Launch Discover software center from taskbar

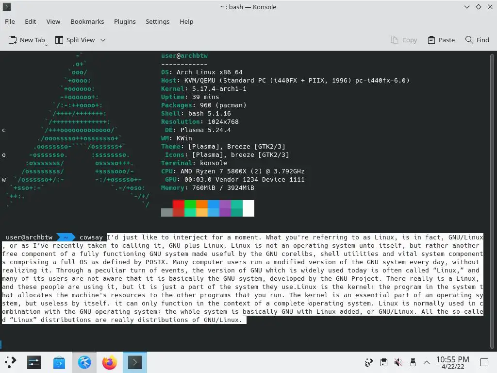(x=59, y=362)
